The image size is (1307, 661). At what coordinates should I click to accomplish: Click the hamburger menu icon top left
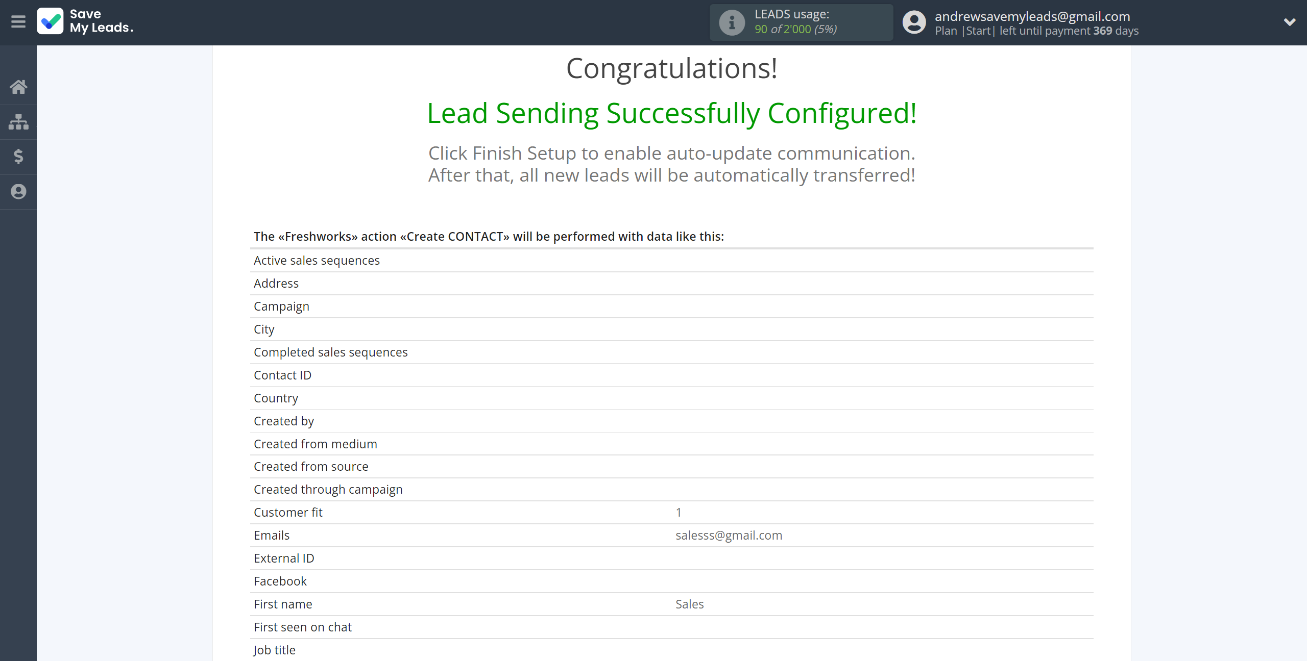(x=18, y=22)
